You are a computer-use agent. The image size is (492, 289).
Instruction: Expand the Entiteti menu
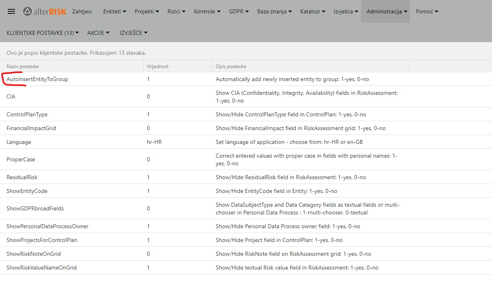coord(115,11)
